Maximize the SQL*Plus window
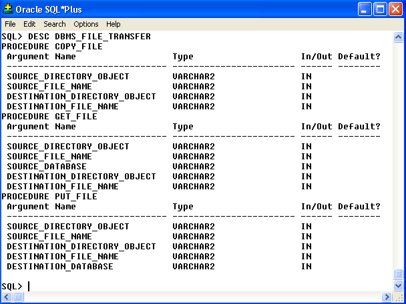The width and height of the screenshot is (406, 304). point(380,9)
